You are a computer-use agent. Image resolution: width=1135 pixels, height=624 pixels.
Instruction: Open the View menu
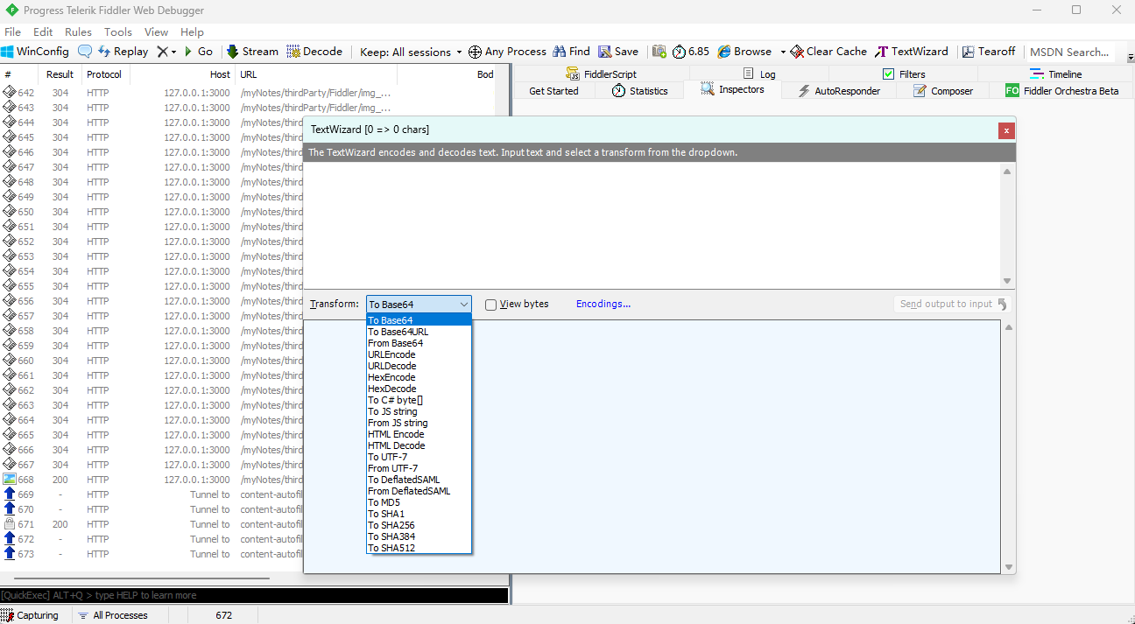157,32
